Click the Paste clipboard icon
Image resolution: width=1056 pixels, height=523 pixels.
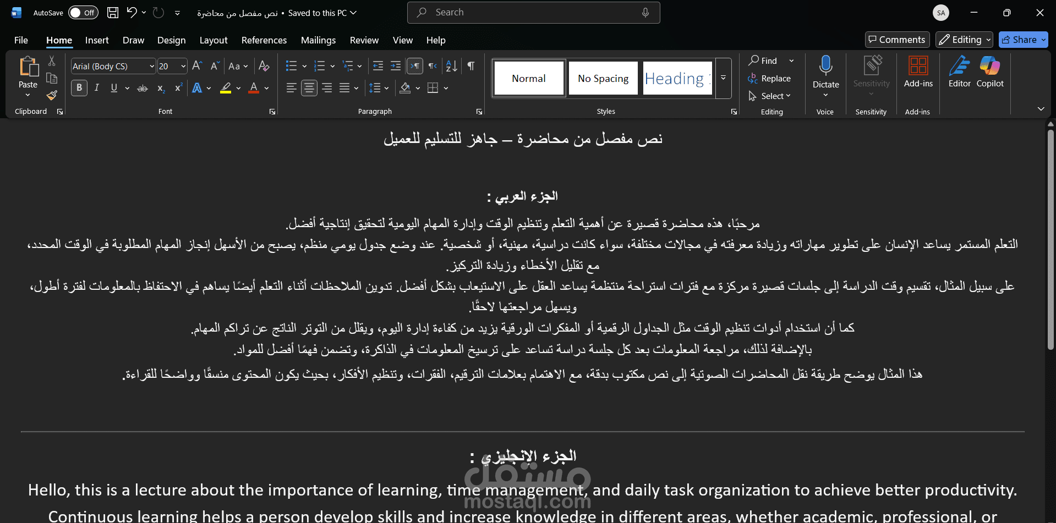[28, 67]
